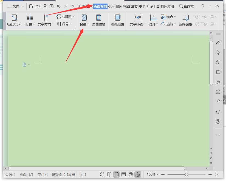The height and width of the screenshot is (181, 226).
Task: Click the 分隔符 breaks button
Action: [66, 17]
